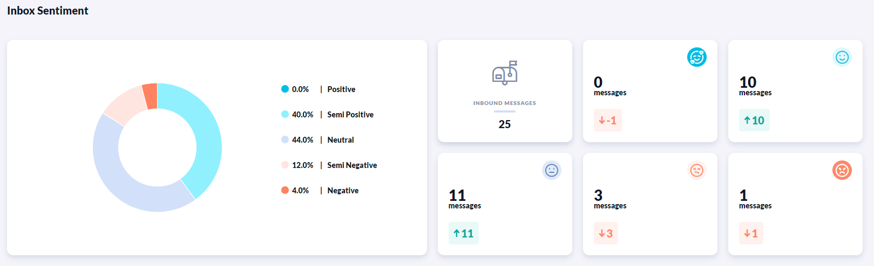Click the Negative legend color dot
Image resolution: width=874 pixels, height=266 pixels.
click(x=285, y=190)
